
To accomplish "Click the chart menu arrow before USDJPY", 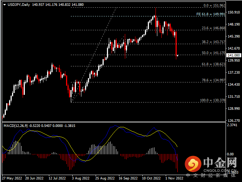I will click(x=4, y=5).
